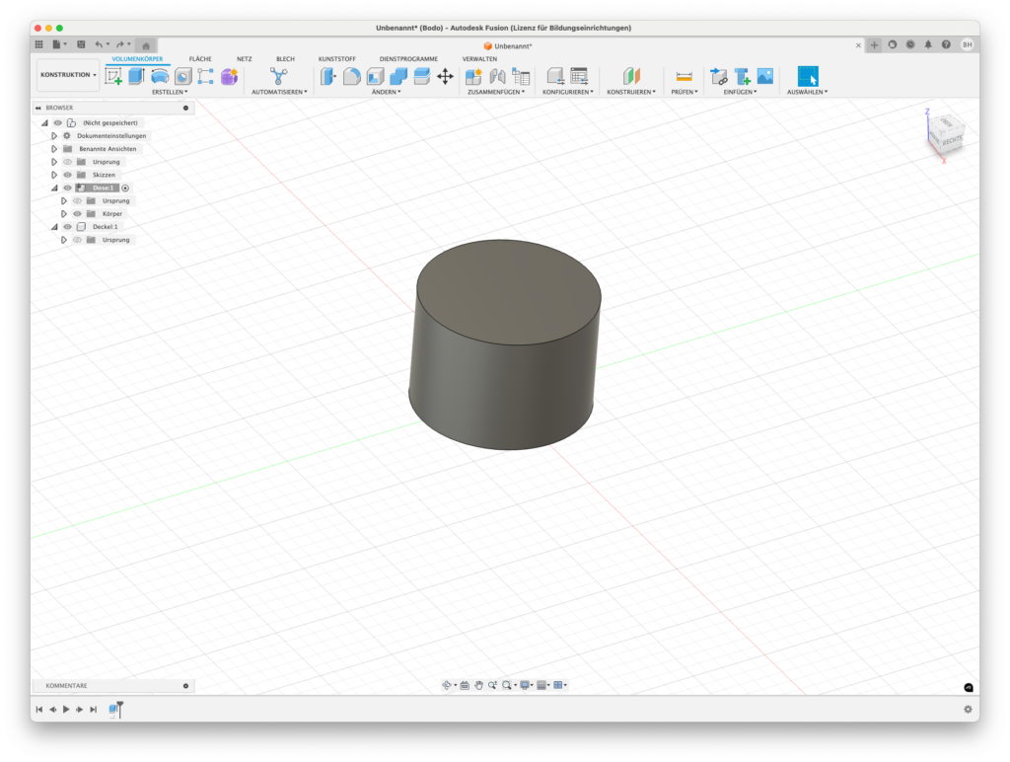Open the ERSTELLEN menu label
Image resolution: width=1010 pixels, height=762 pixels.
coord(170,92)
